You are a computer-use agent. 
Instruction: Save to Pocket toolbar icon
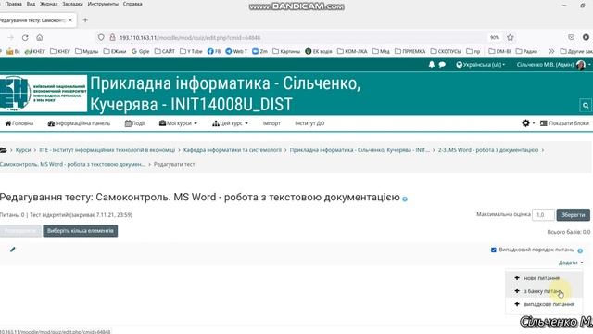(571, 37)
